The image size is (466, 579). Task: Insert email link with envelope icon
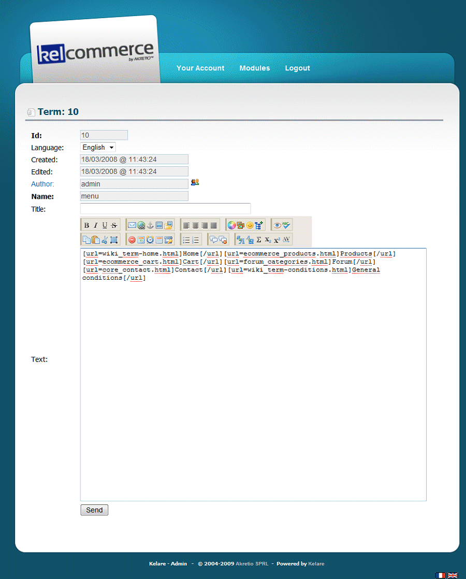click(132, 225)
